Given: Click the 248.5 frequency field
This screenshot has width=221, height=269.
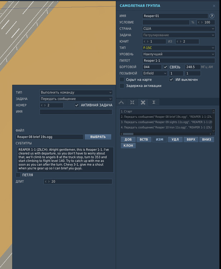Looking at the screenshot, I should (x=193, y=67).
